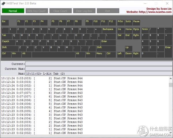Minimize the hKBTest window
This screenshot has width=173, height=138.
tap(145, 3)
